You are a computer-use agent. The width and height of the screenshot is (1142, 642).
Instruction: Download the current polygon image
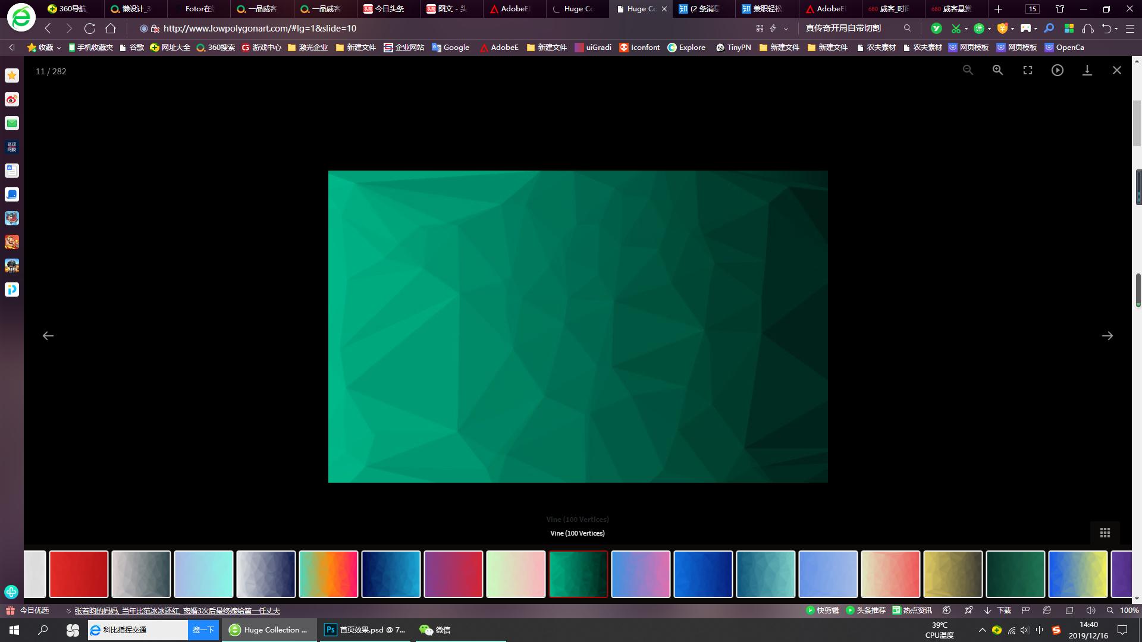(1087, 70)
